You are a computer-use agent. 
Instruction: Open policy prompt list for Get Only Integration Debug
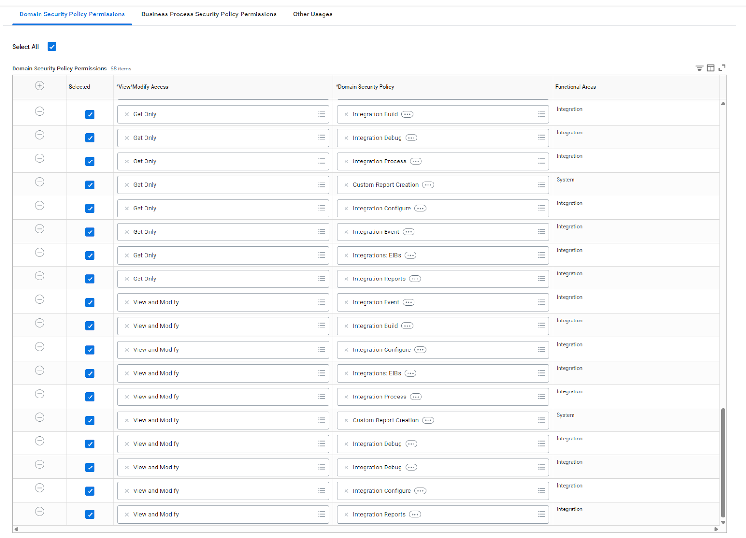point(541,138)
